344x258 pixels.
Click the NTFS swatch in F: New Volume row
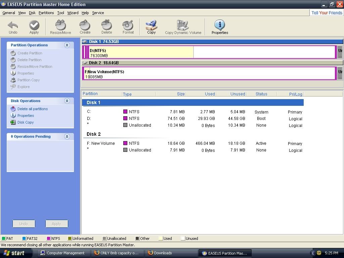(x=125, y=143)
